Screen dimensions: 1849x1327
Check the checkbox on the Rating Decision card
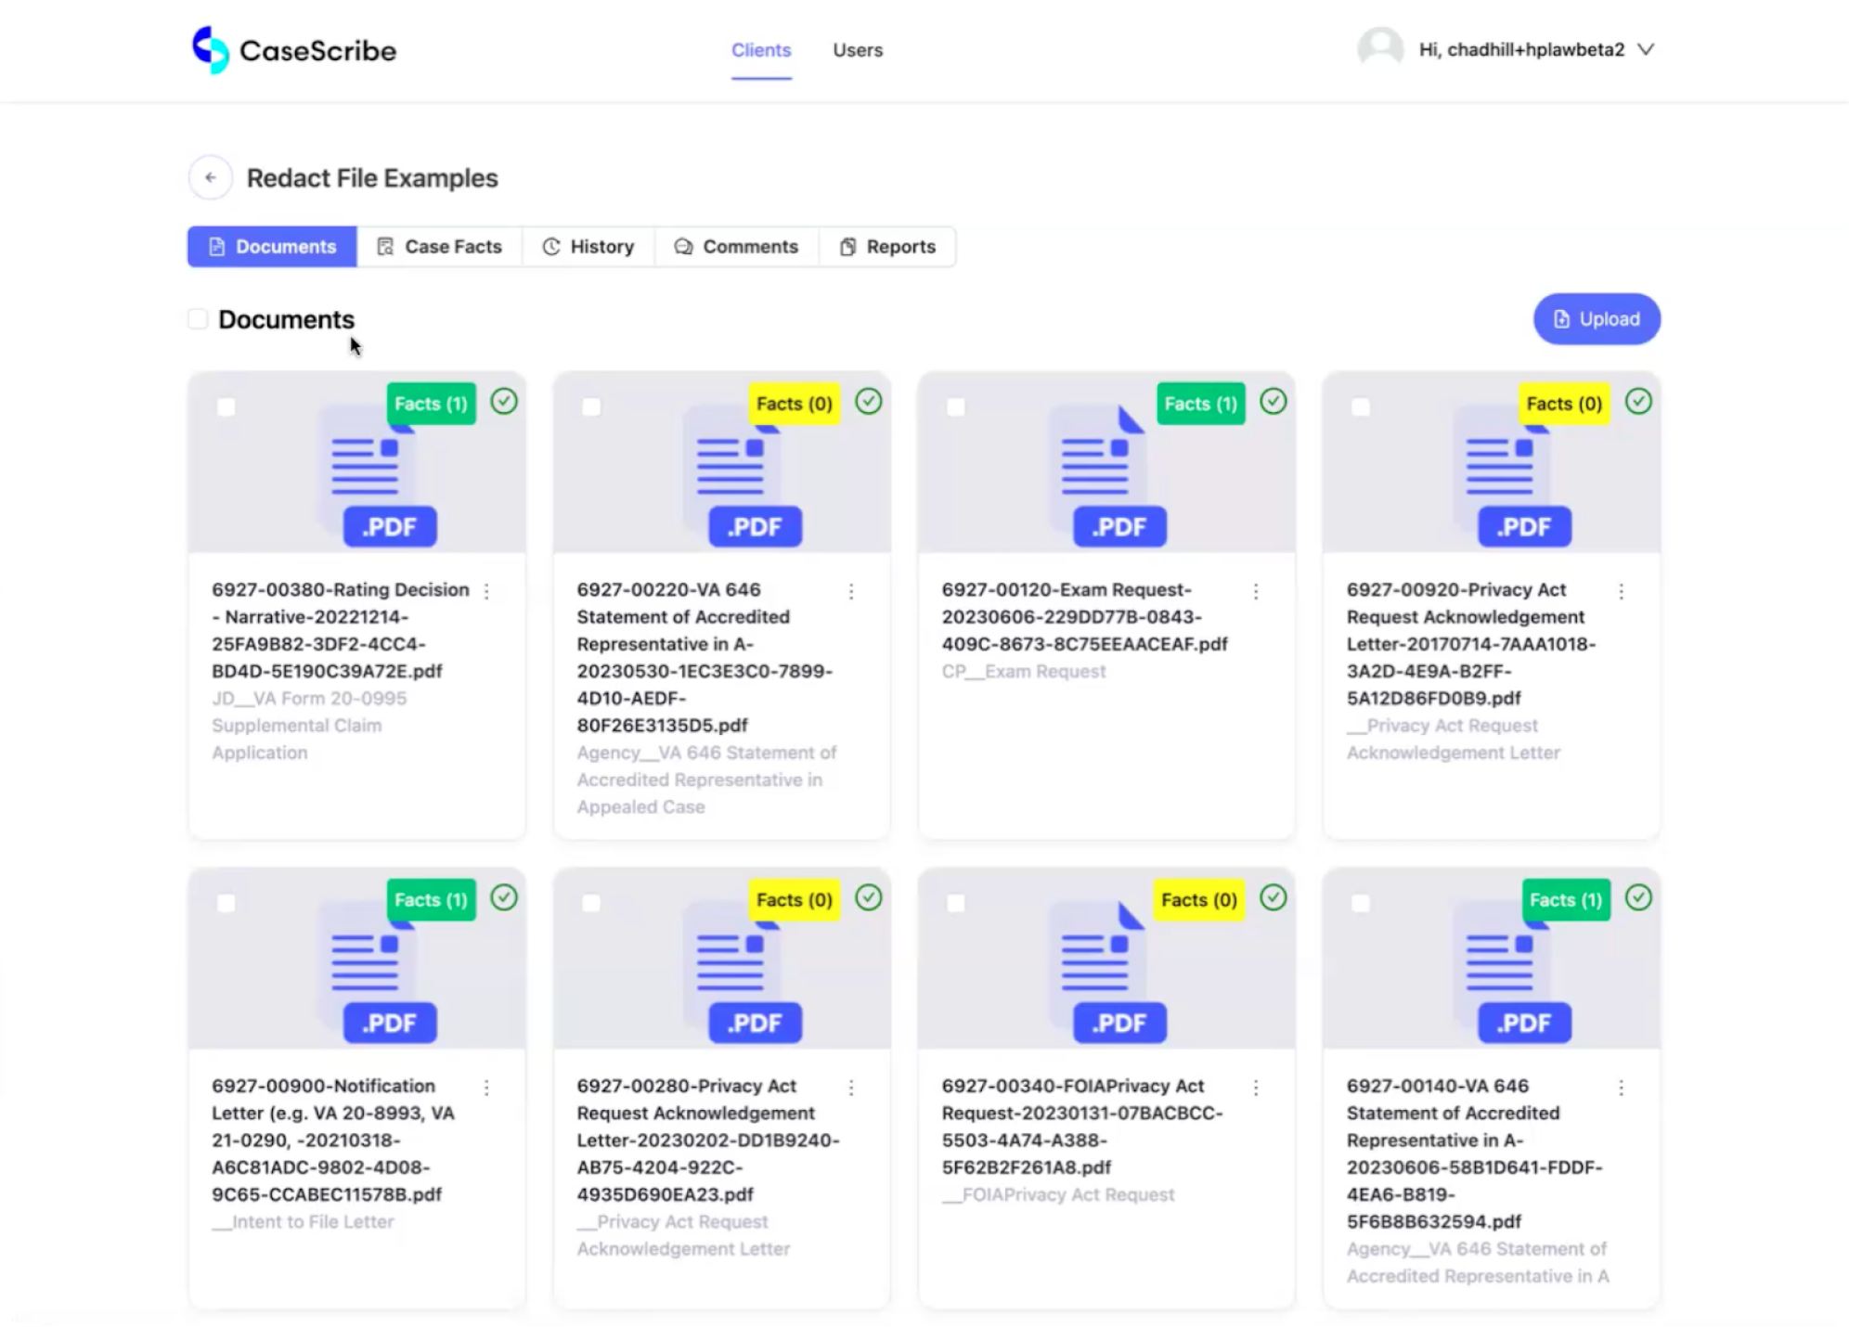[227, 406]
